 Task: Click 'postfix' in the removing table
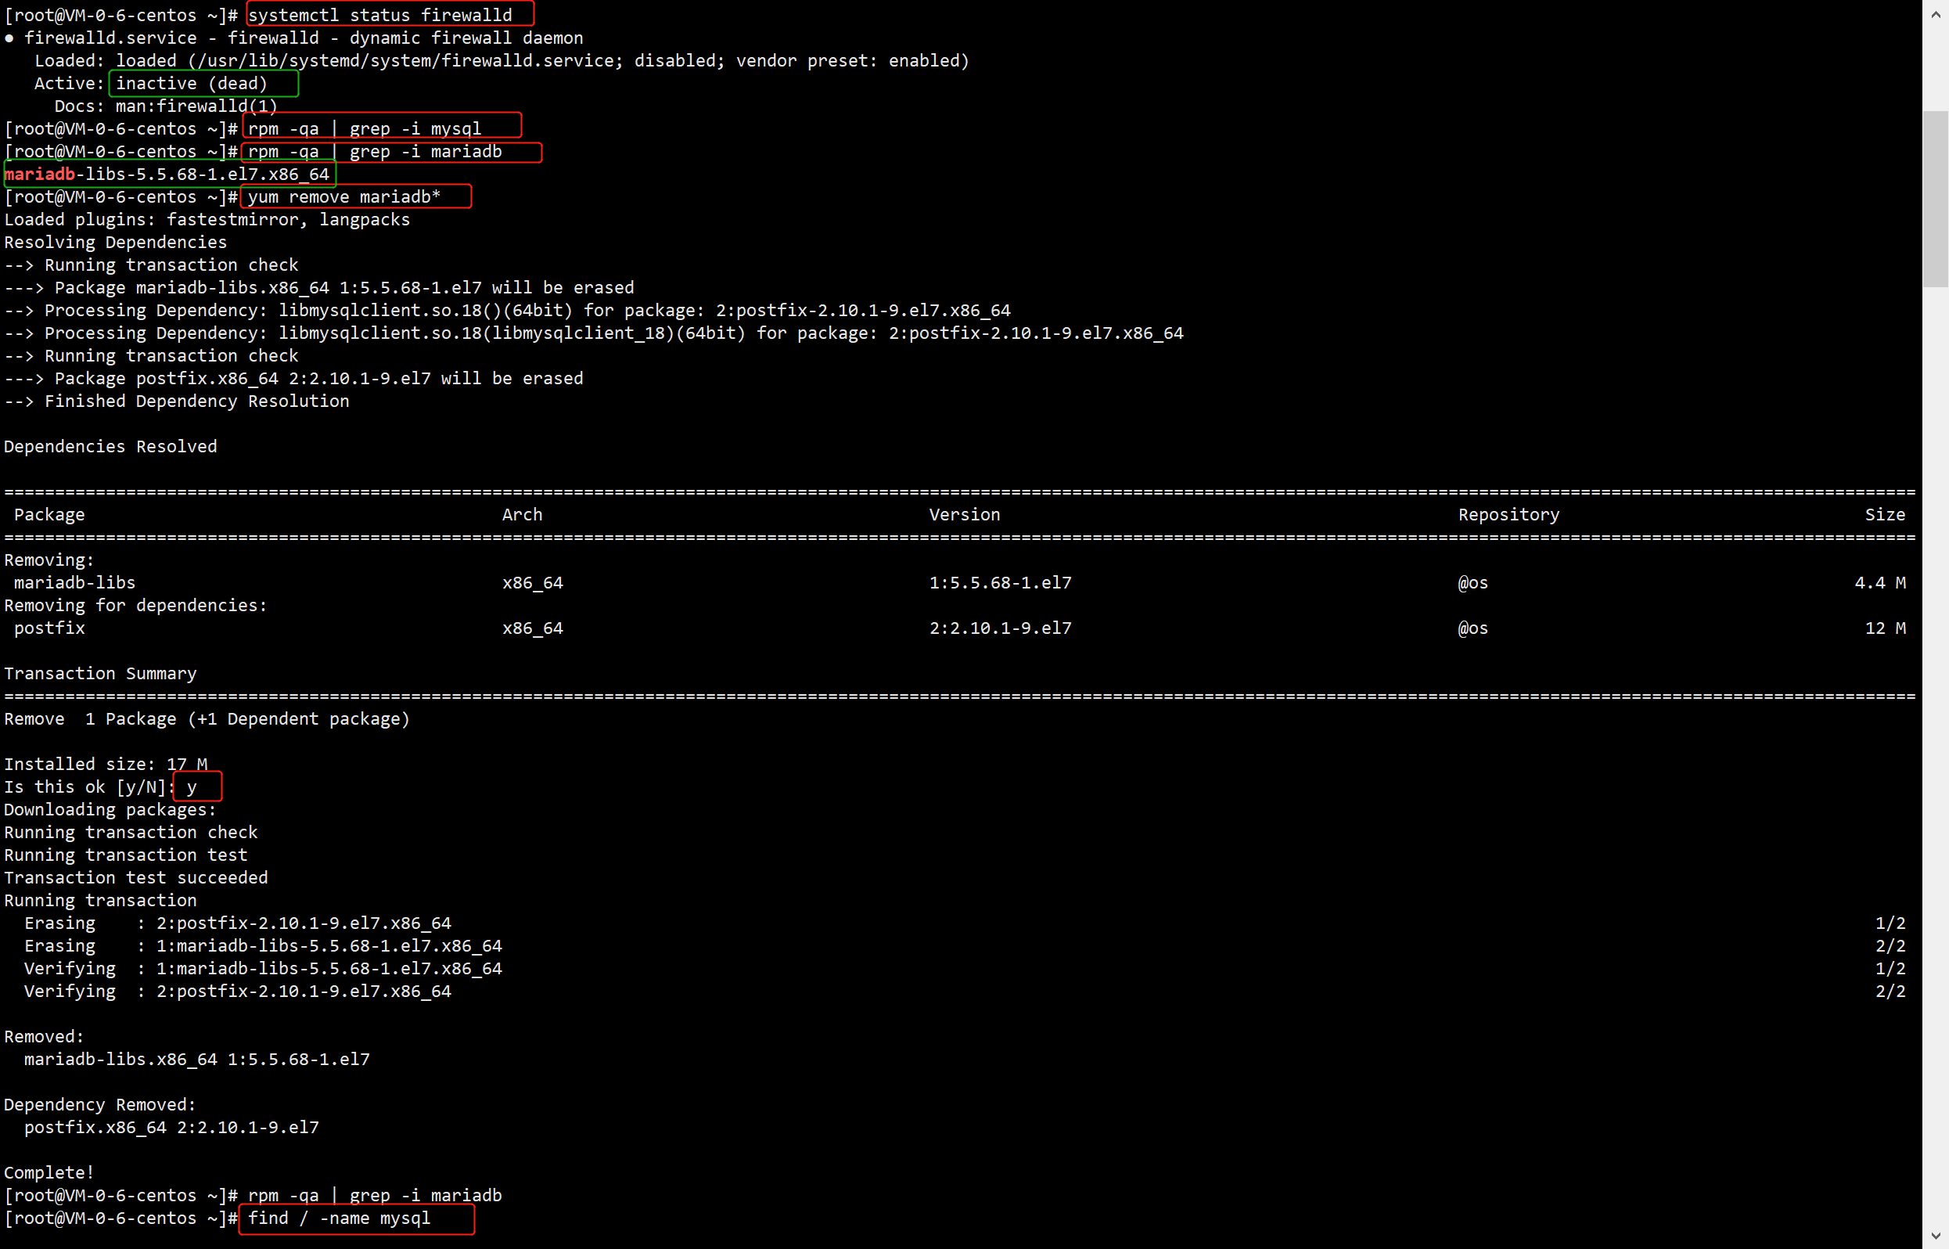click(49, 628)
